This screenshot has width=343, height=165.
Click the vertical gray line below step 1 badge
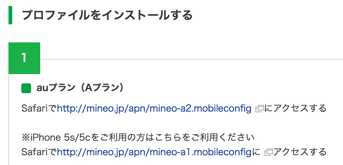(9, 121)
